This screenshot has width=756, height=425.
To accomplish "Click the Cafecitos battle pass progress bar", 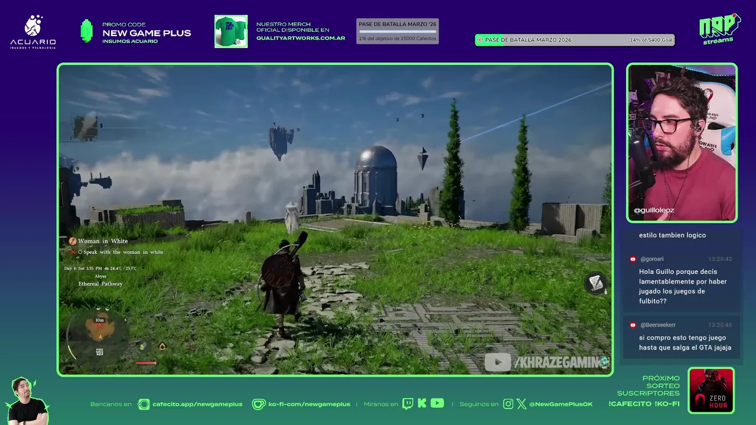I will point(397,31).
